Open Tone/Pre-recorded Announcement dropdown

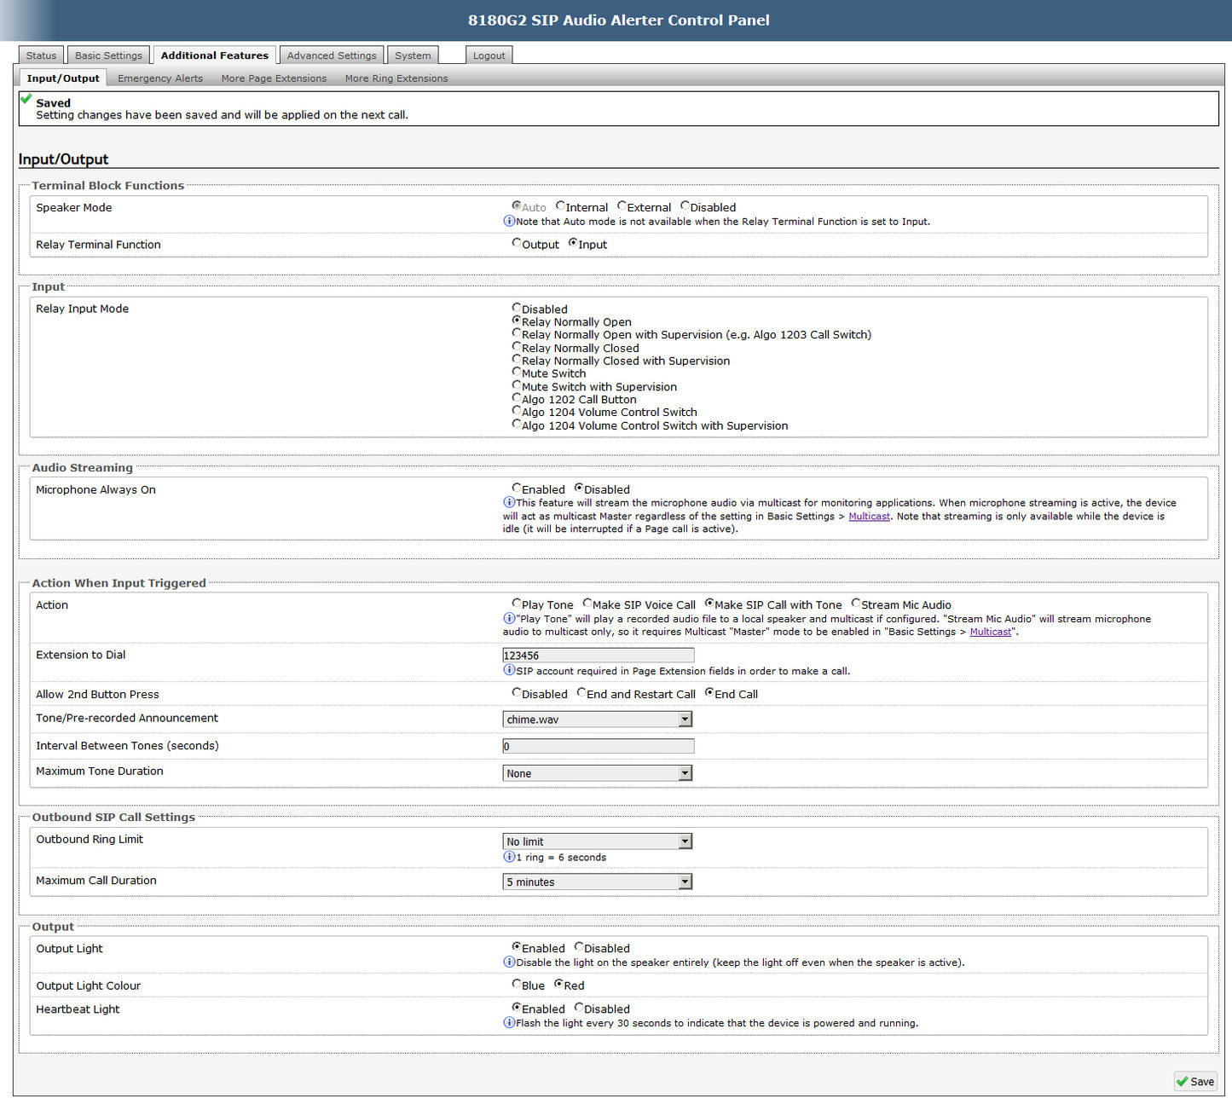point(597,720)
